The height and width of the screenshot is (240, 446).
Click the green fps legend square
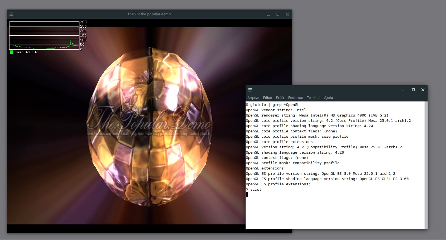tap(12, 52)
